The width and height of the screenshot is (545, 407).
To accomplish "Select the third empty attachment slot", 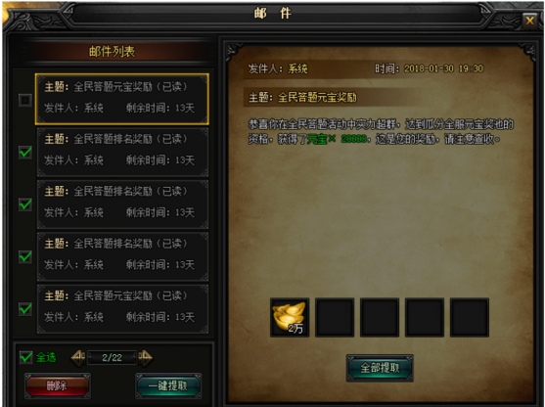I will pyautogui.click(x=380, y=317).
